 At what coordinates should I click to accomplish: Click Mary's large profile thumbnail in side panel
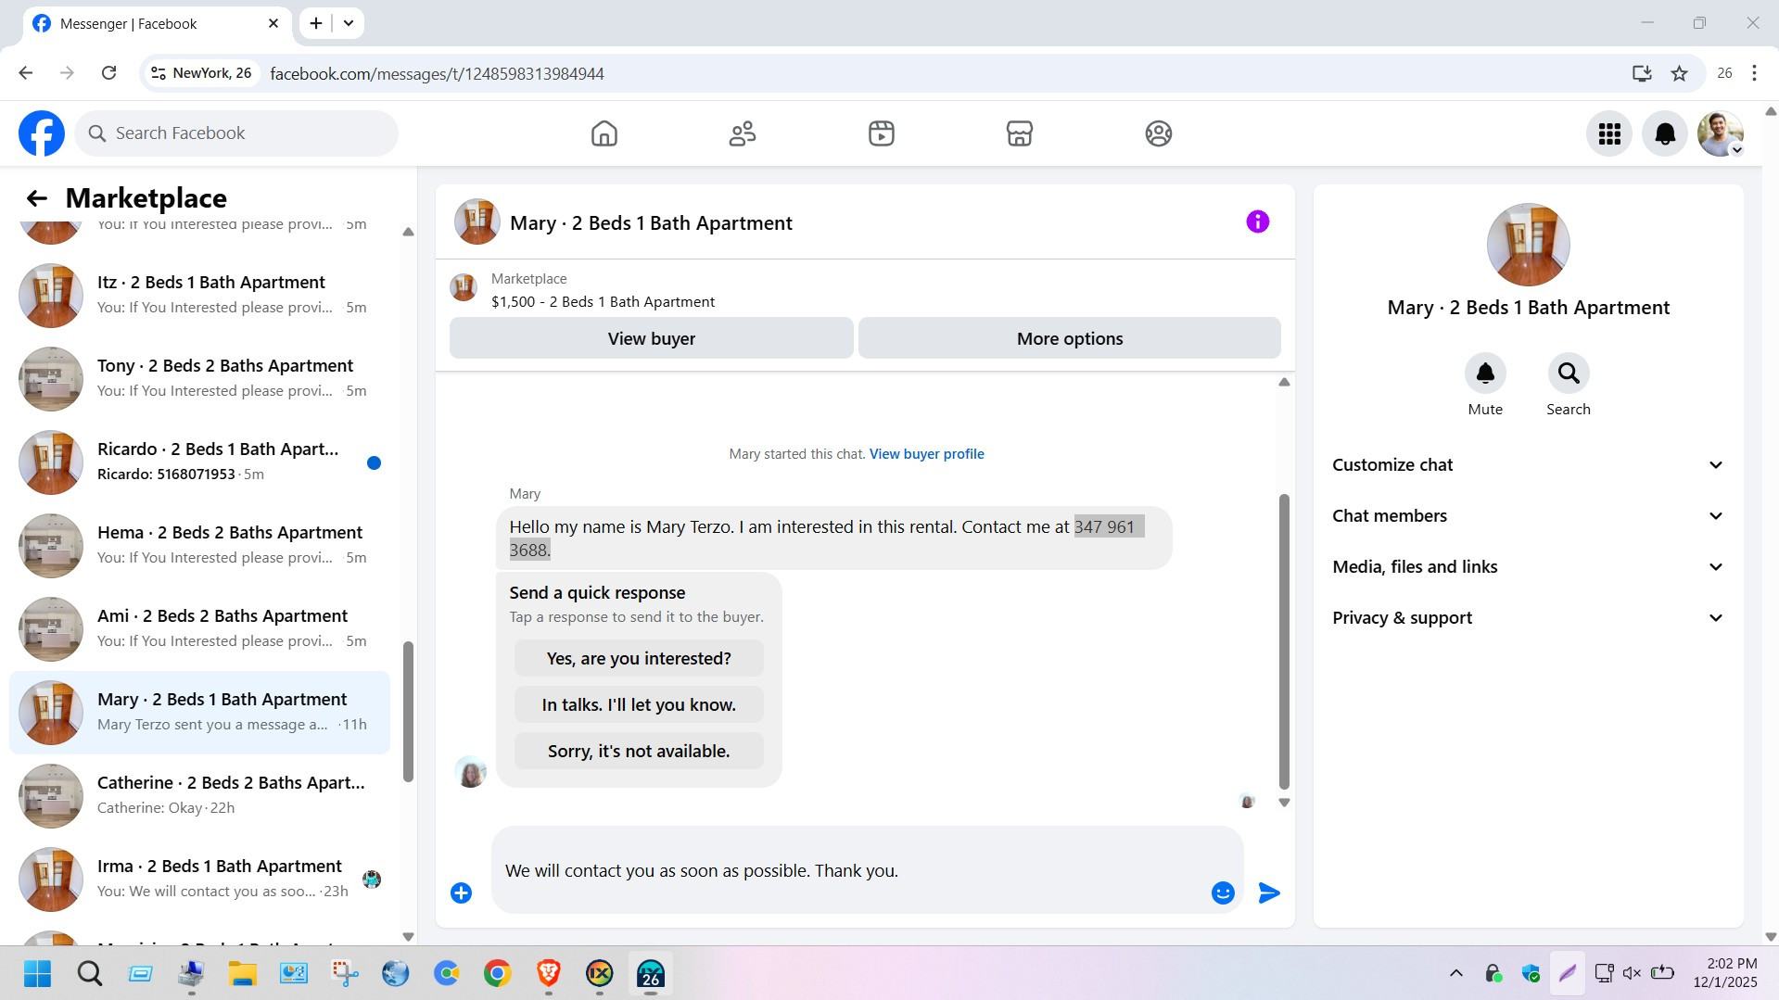click(x=1528, y=245)
